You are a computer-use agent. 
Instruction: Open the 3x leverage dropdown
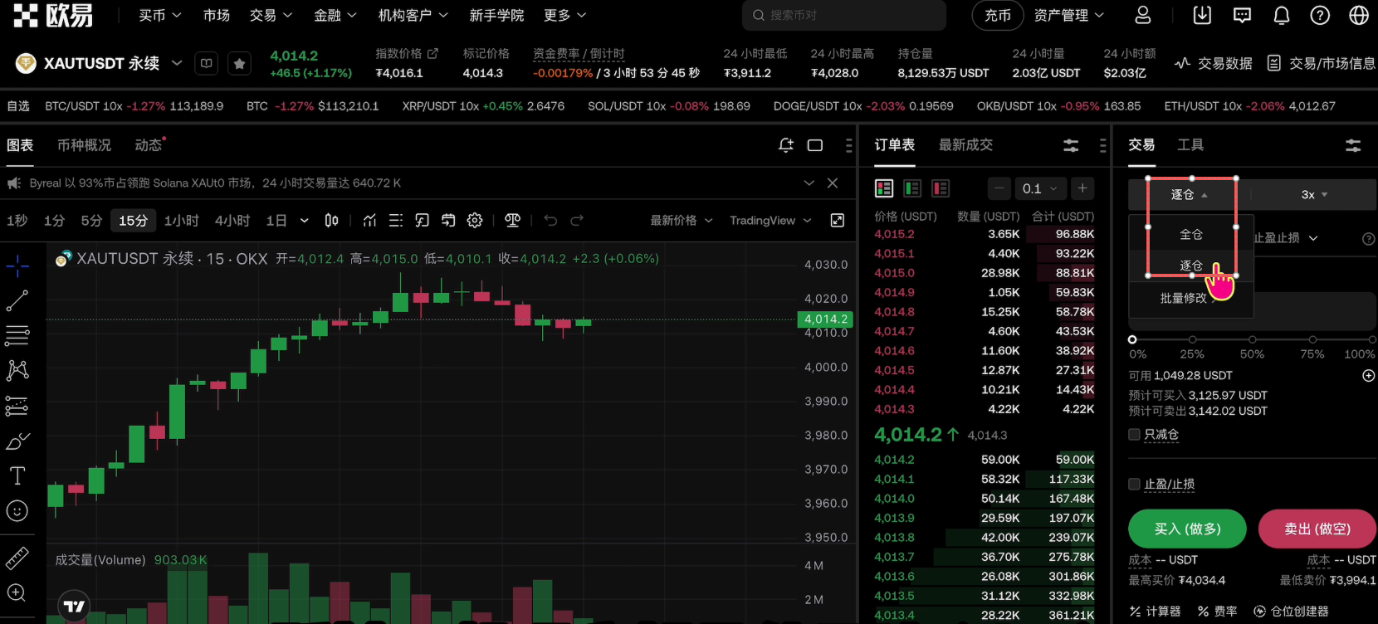(x=1314, y=195)
